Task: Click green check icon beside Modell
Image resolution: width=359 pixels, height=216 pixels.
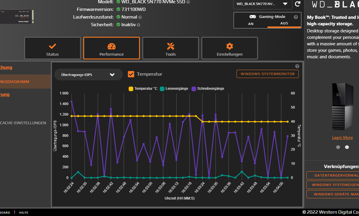Action: [x=118, y=2]
